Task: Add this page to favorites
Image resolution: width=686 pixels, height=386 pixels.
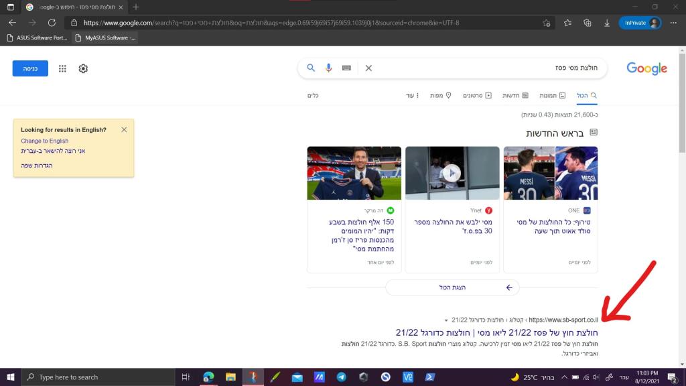Action: [547, 23]
